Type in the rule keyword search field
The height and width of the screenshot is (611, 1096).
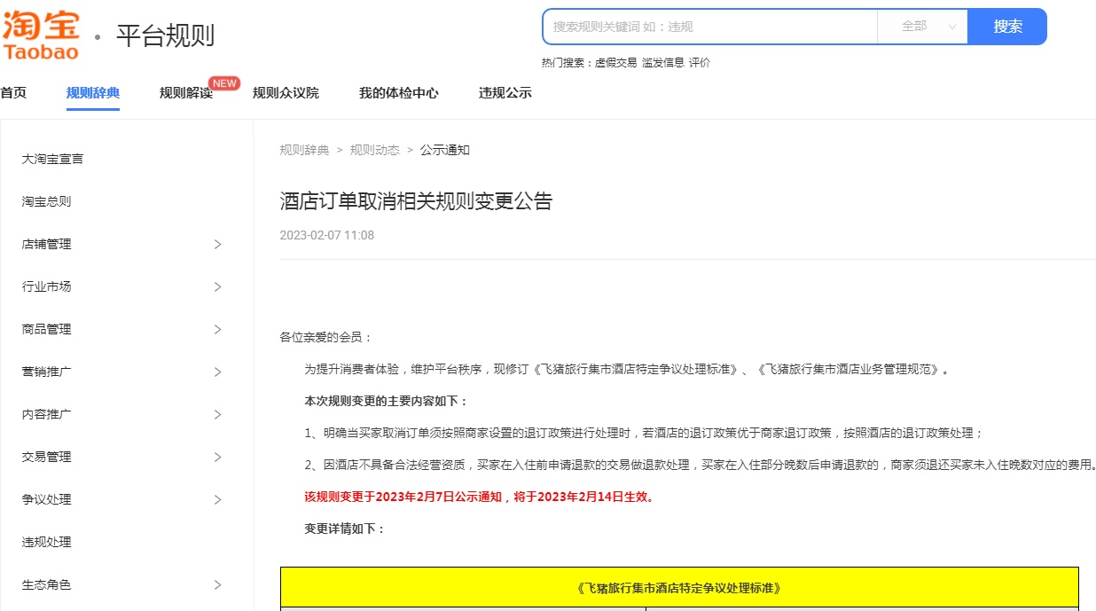pos(709,27)
